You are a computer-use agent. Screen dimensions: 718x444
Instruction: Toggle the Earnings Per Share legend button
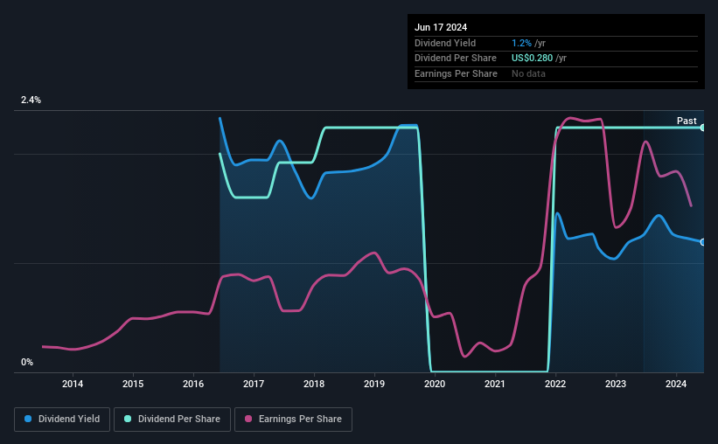click(x=293, y=420)
